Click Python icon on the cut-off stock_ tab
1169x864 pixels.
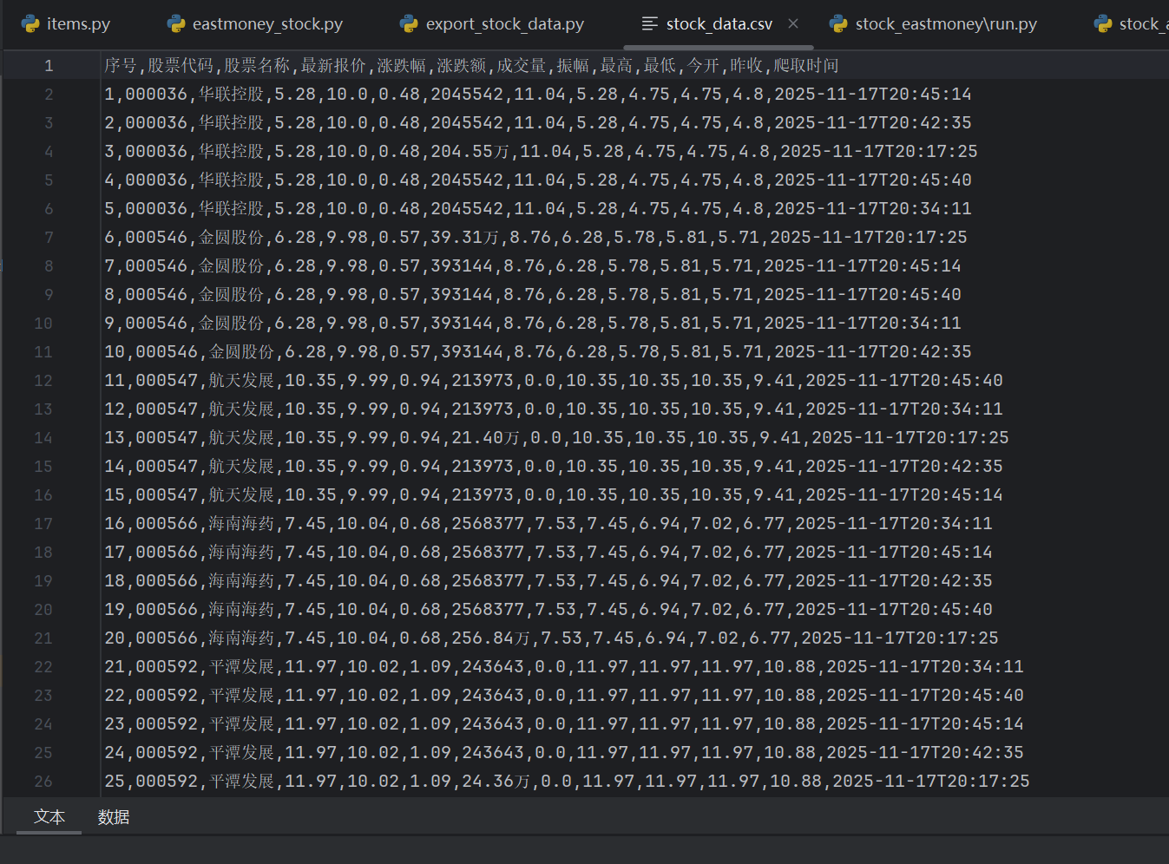[x=1103, y=24]
